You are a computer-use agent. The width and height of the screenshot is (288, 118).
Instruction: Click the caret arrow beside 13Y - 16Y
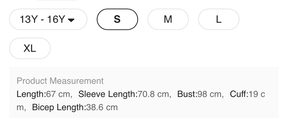[x=72, y=20]
